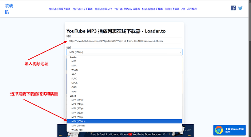Screen dimensions: 251x137
Task: Open TikTok 下载器 link
Action: [x=172, y=9]
